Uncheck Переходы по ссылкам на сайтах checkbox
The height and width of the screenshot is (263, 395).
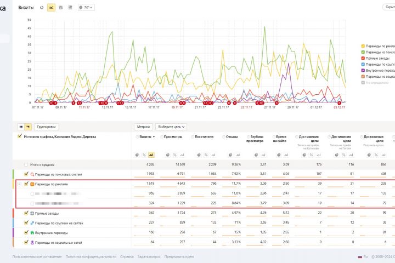[26, 223]
